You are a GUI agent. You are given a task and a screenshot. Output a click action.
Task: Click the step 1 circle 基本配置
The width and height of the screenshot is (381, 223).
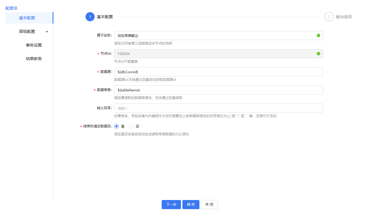[x=90, y=17]
